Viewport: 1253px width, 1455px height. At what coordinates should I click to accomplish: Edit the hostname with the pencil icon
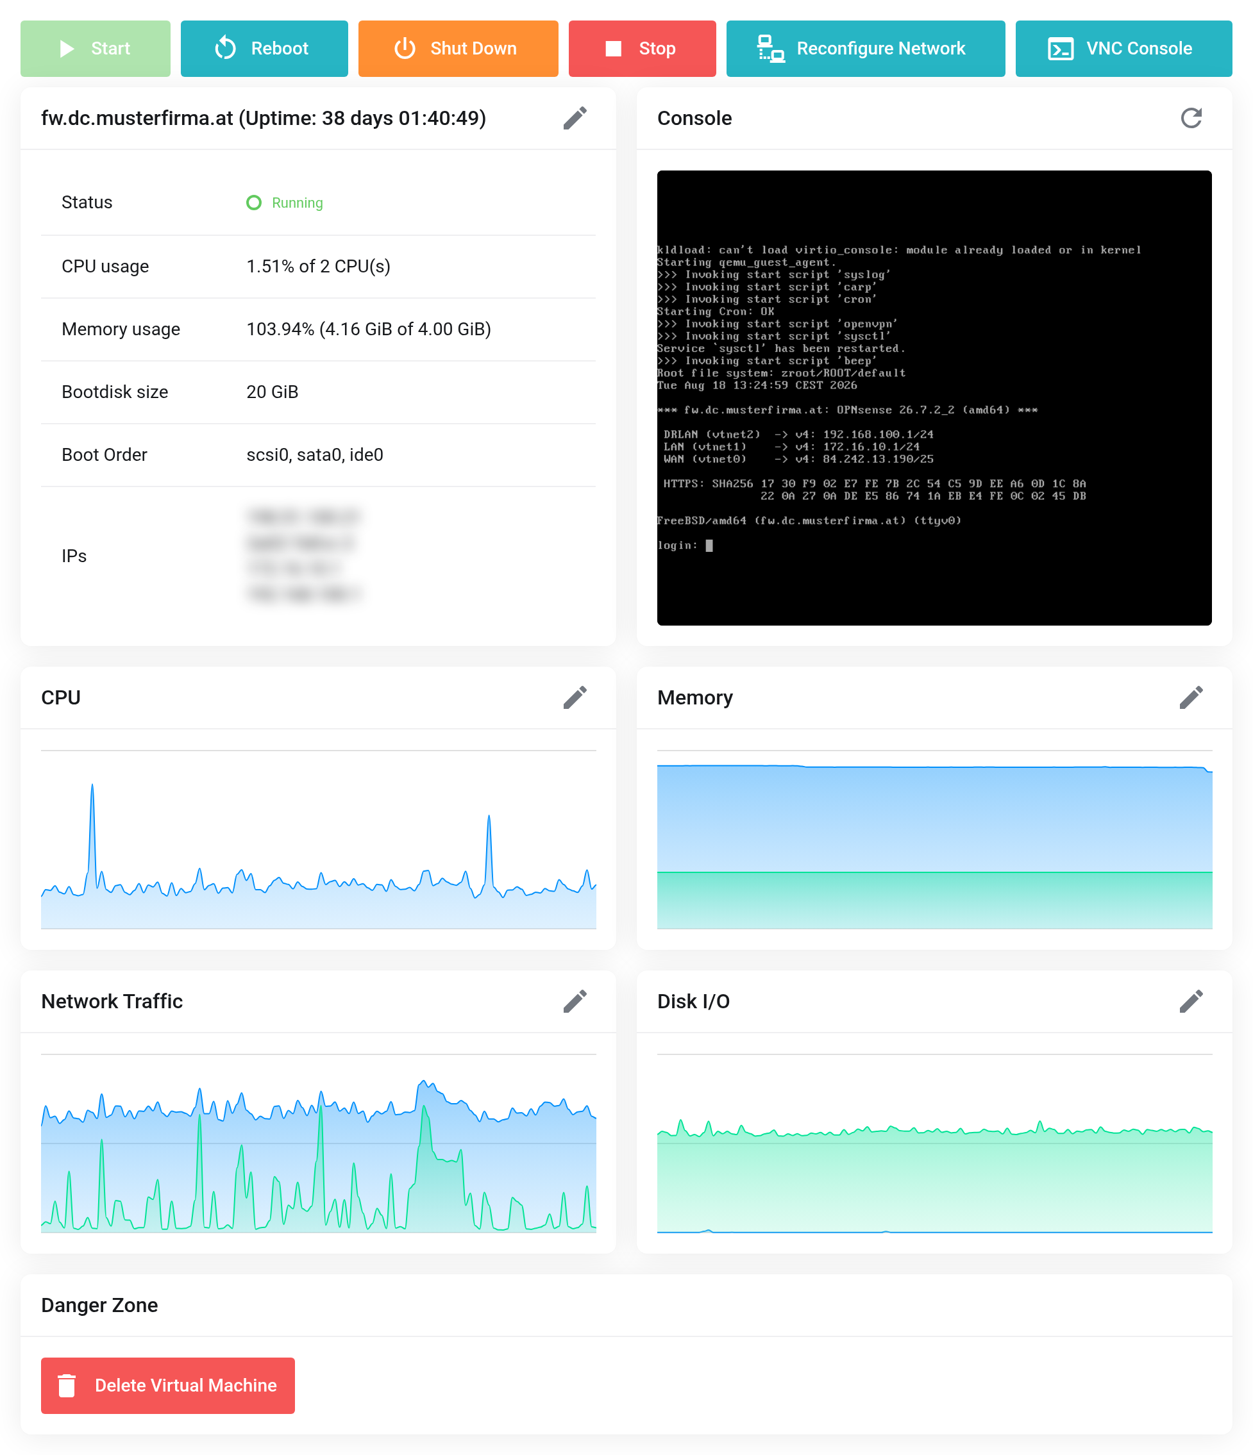click(575, 118)
